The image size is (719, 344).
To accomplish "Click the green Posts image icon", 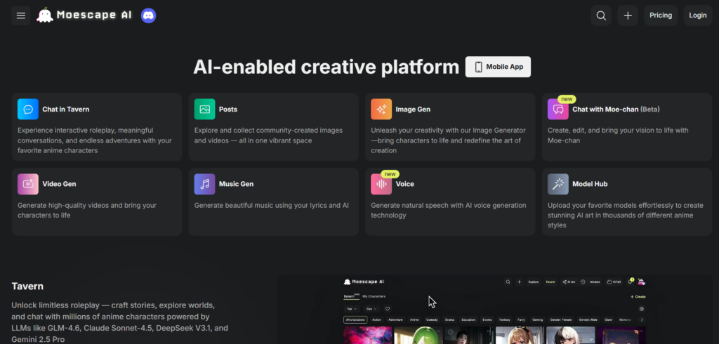I will coord(204,109).
